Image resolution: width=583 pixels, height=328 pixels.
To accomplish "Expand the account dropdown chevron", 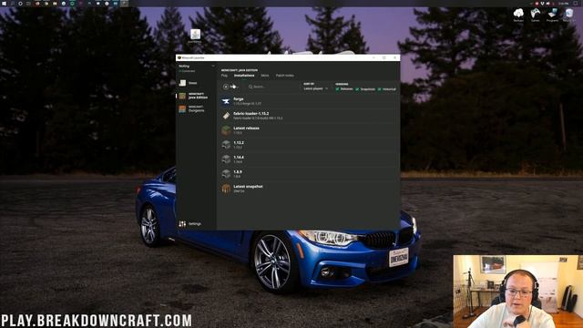I will click(212, 67).
